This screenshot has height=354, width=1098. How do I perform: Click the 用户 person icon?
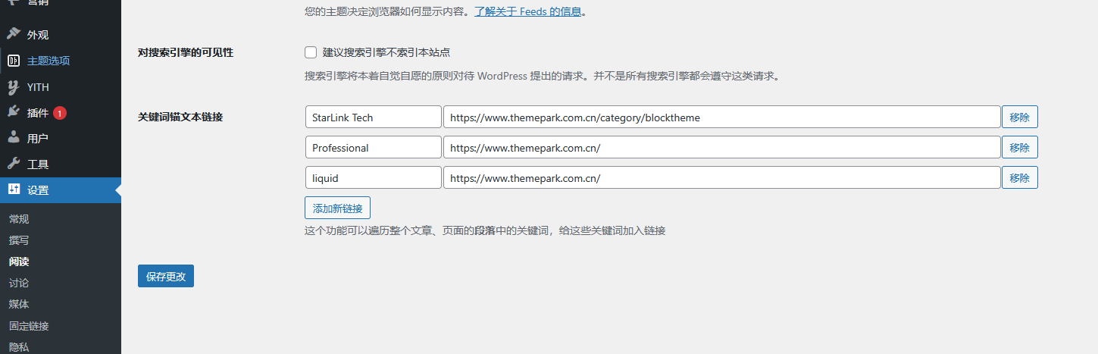[x=14, y=138]
